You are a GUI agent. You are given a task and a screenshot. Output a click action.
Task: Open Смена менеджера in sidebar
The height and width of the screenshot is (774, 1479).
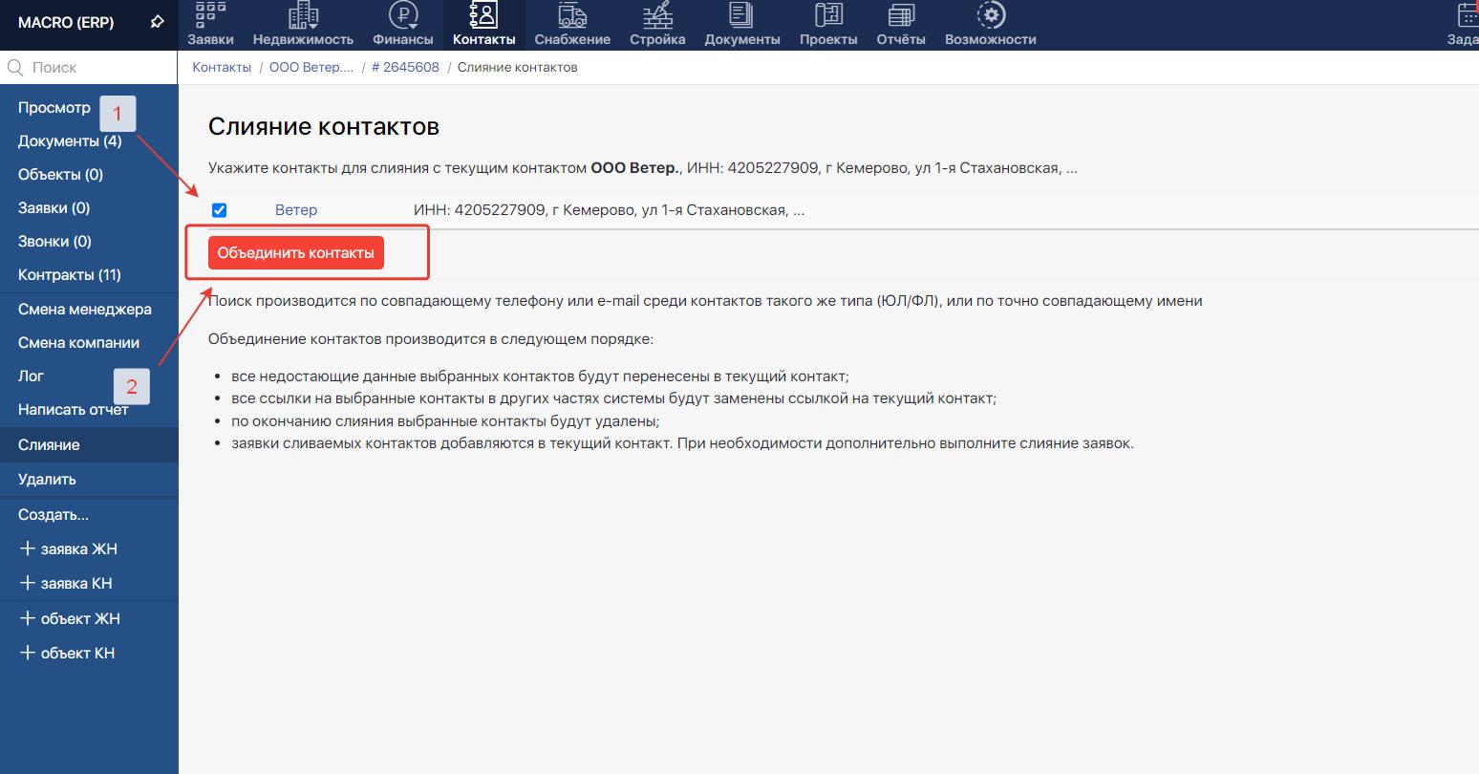pos(85,310)
